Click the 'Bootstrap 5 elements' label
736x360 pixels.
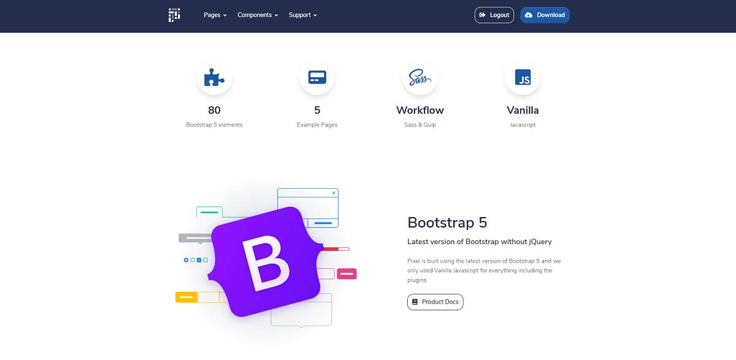(x=214, y=124)
